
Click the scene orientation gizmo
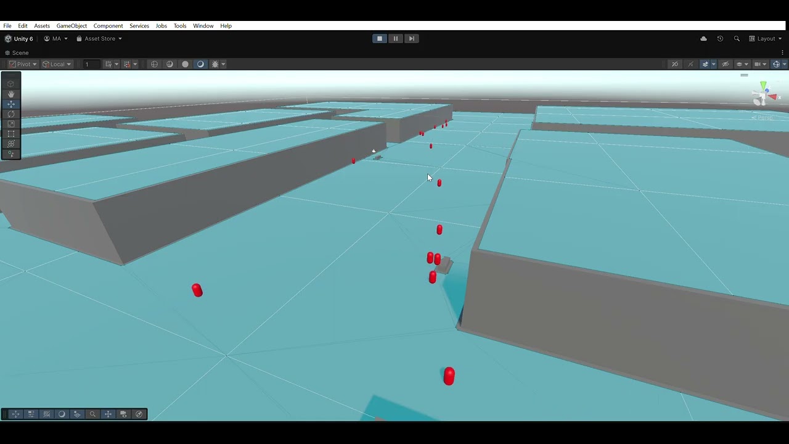pyautogui.click(x=764, y=94)
